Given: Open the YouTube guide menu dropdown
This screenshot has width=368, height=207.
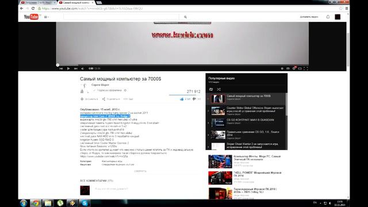Looking at the screenshot, I should (x=46, y=17).
